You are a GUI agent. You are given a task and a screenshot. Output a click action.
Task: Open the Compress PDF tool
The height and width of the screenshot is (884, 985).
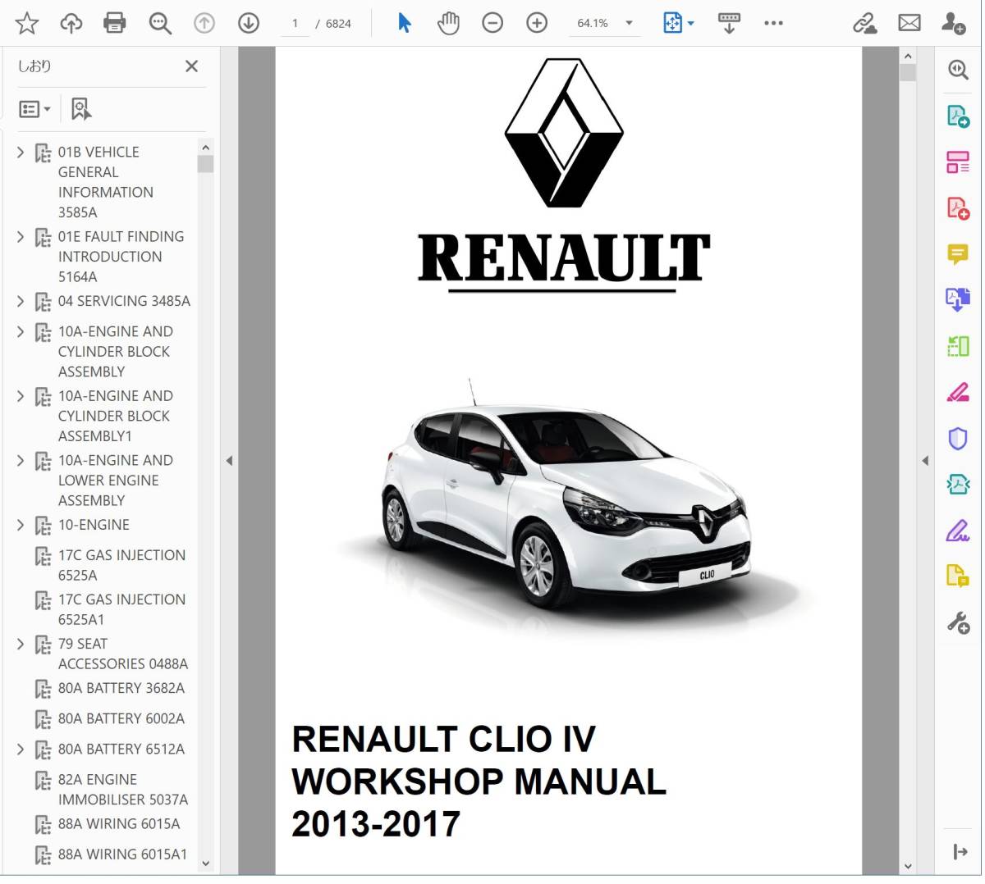coord(958,485)
